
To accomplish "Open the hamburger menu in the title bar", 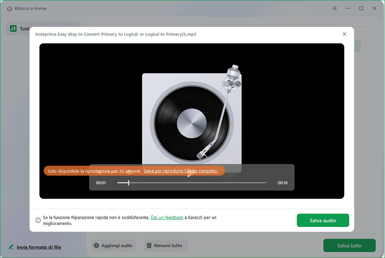I will pos(335,8).
